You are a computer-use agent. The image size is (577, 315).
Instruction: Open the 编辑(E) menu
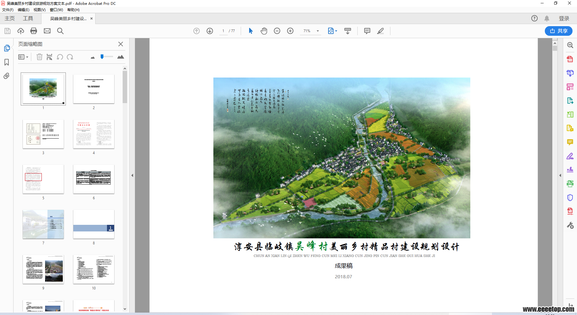[24, 10]
